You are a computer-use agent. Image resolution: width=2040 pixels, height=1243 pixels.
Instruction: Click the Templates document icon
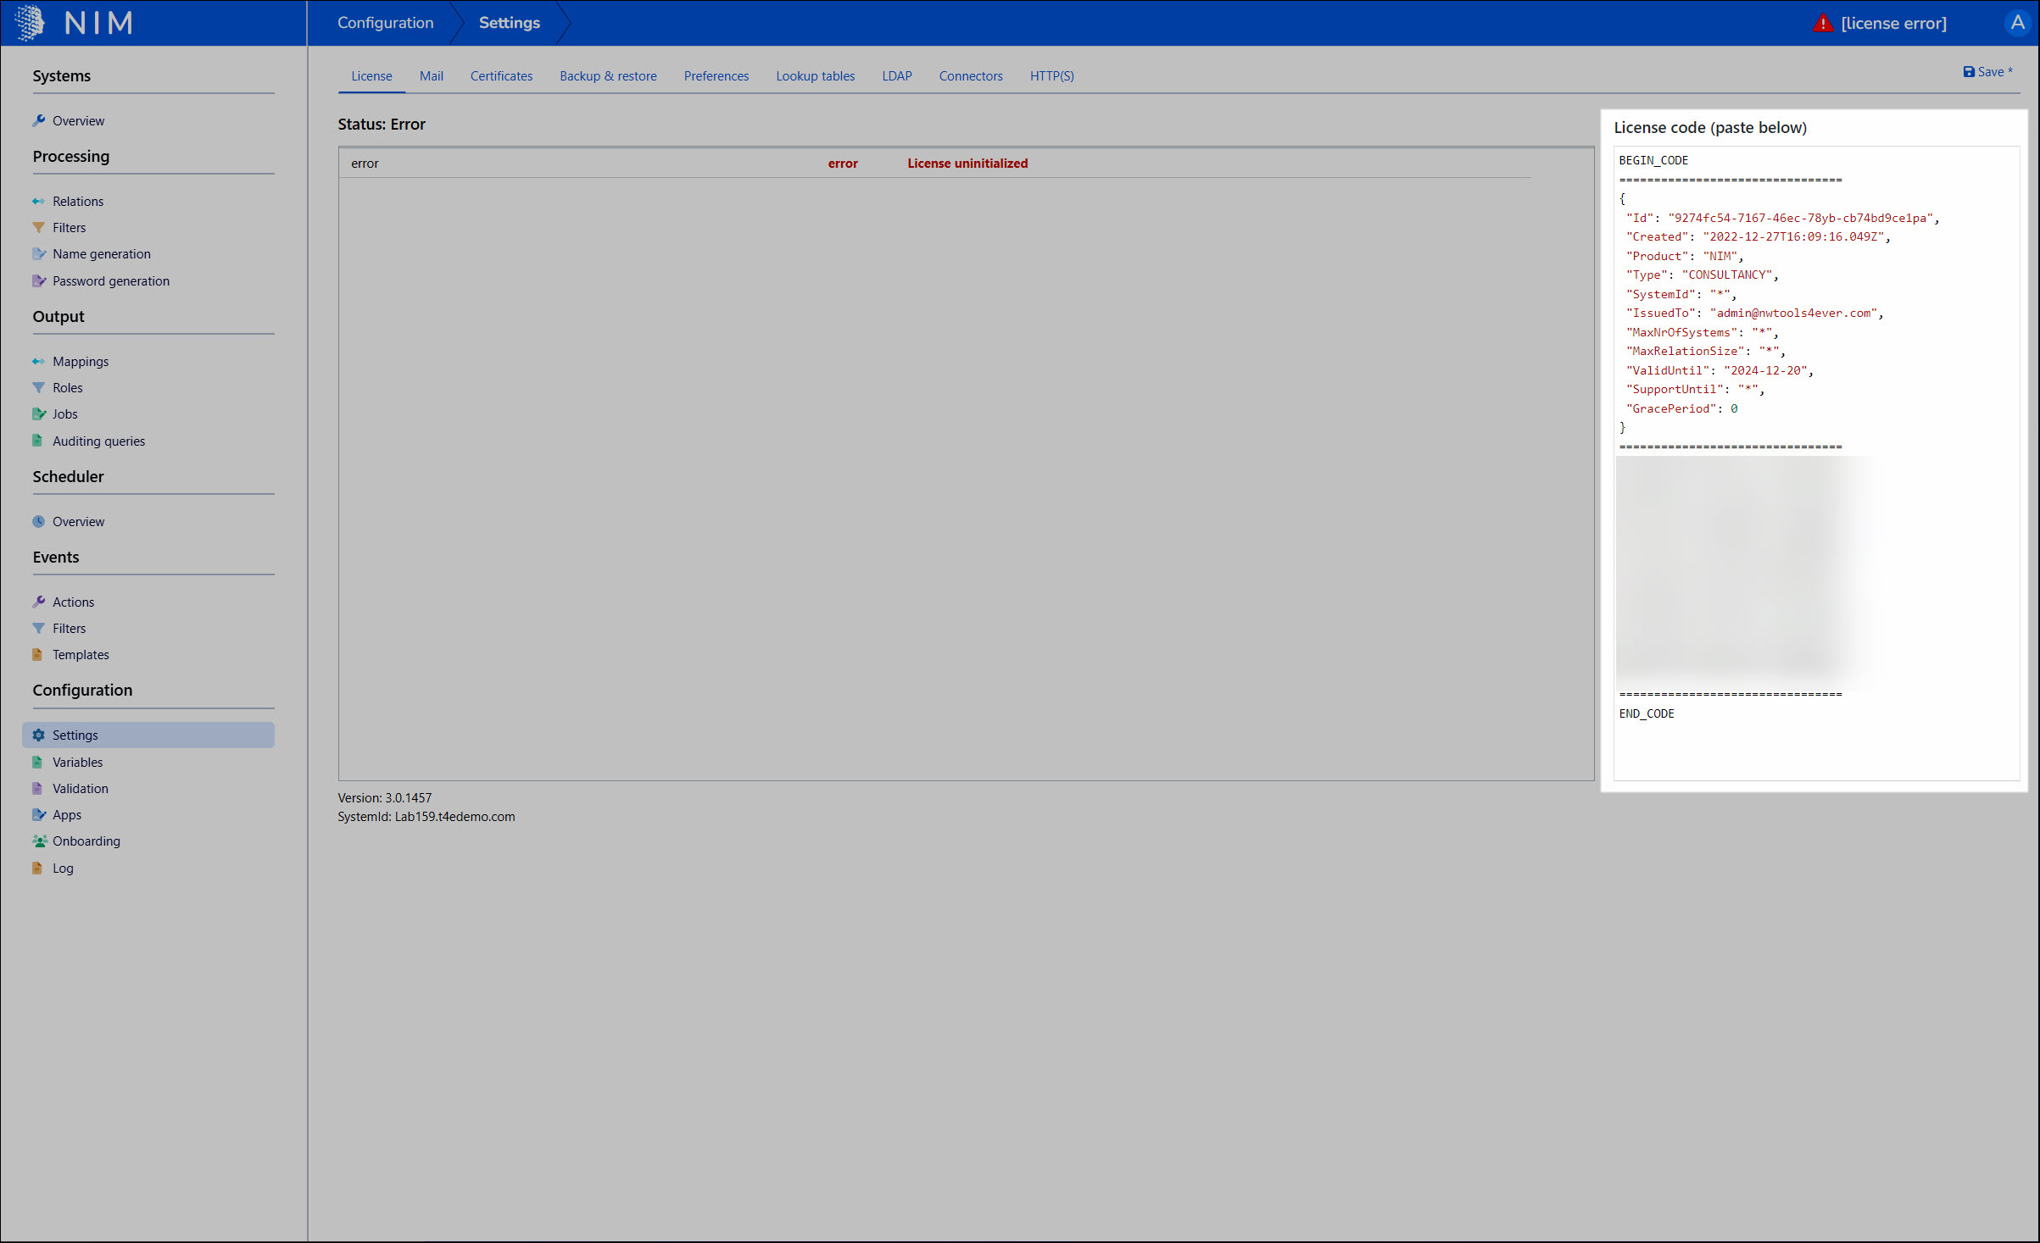pyautogui.click(x=37, y=655)
